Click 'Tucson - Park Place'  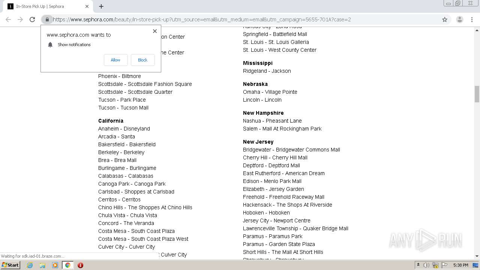[x=122, y=100]
